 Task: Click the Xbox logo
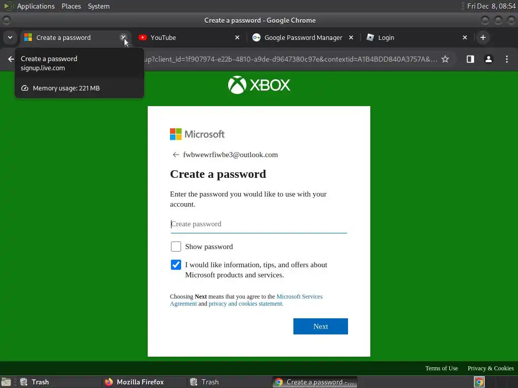[x=259, y=85]
